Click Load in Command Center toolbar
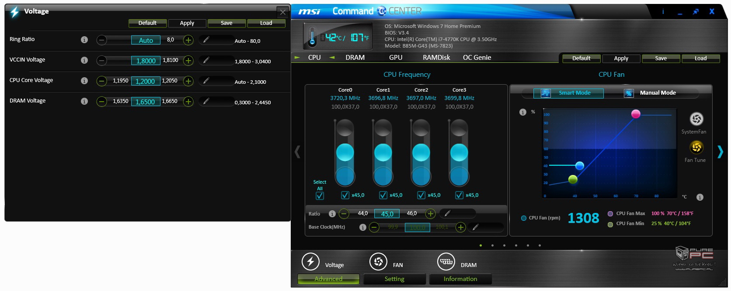The width and height of the screenshot is (731, 291). coord(700,58)
